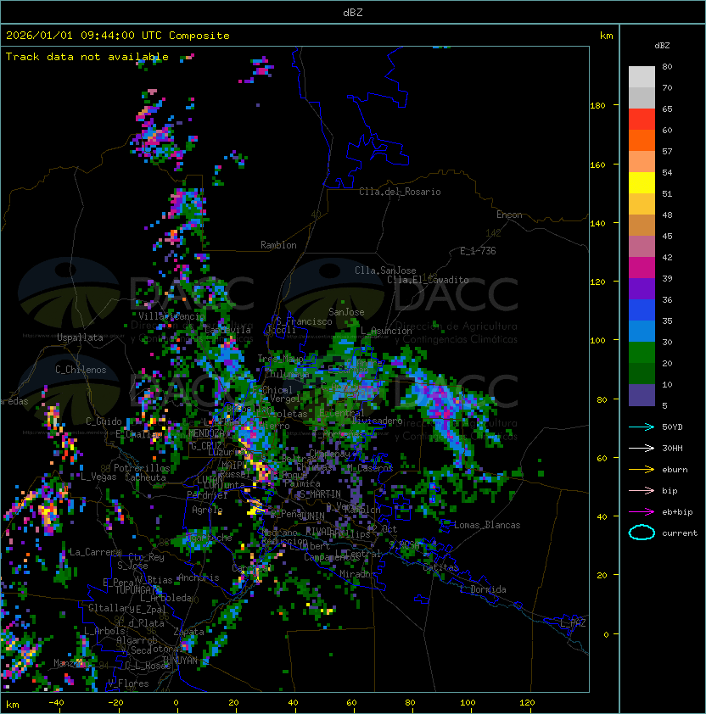Click the 'Catitas' map label
The height and width of the screenshot is (714, 706).
click(440, 567)
